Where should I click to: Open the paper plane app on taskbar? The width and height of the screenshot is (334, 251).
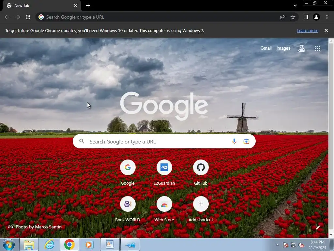130,244
